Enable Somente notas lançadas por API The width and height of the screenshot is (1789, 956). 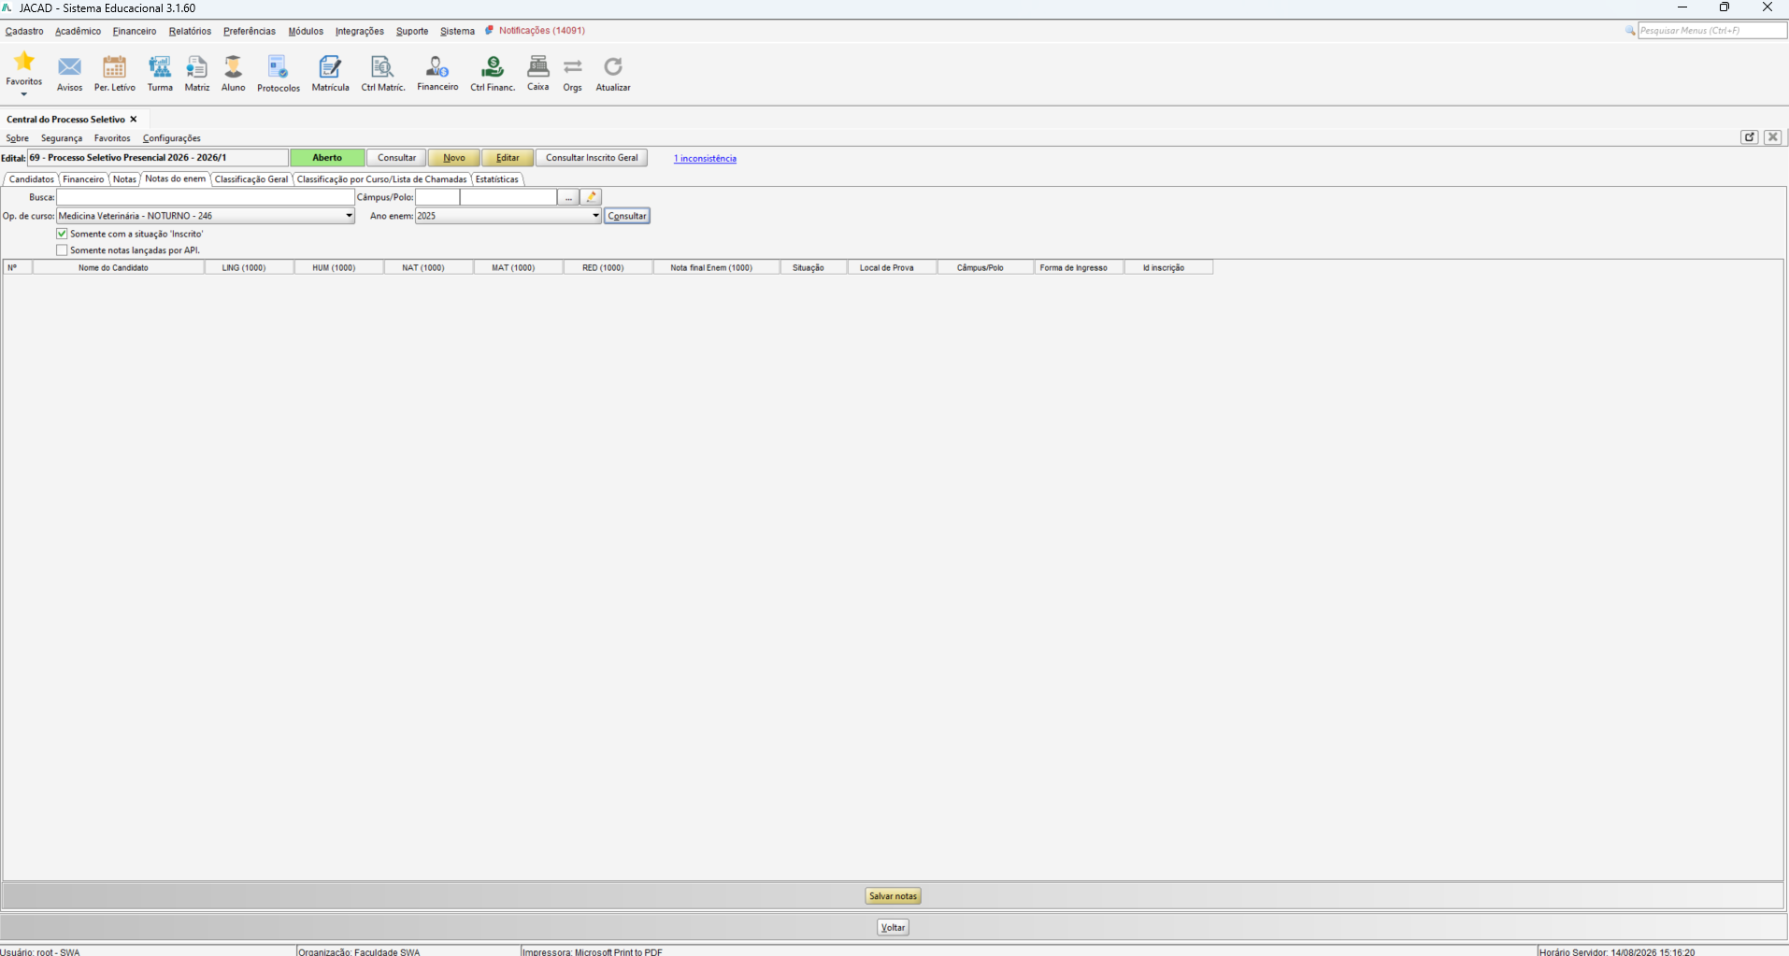pos(62,250)
